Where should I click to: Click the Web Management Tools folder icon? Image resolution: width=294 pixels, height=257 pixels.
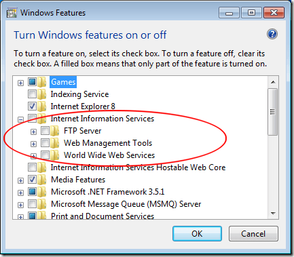coord(55,143)
